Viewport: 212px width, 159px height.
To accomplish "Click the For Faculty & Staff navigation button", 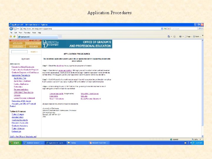I will tap(33, 43).
